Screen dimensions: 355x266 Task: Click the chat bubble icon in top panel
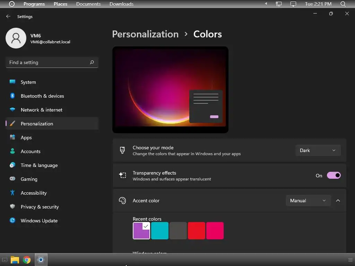click(293, 4)
